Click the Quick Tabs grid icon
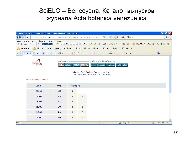Image resolution: width=189 pixels, height=142 pixels. pyautogui.click(x=18, y=53)
